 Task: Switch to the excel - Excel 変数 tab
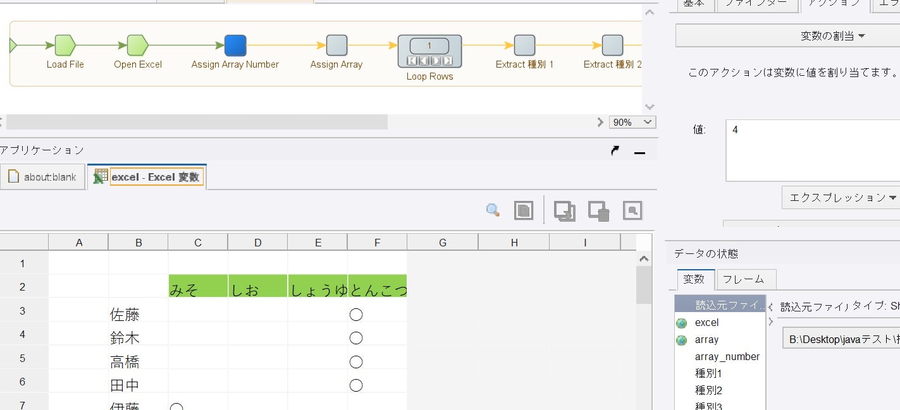click(x=148, y=177)
